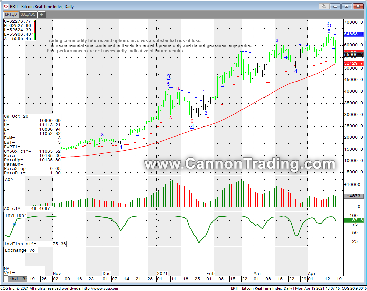
Task: Click the 64858.1 blue price tag
Action: coord(354,34)
